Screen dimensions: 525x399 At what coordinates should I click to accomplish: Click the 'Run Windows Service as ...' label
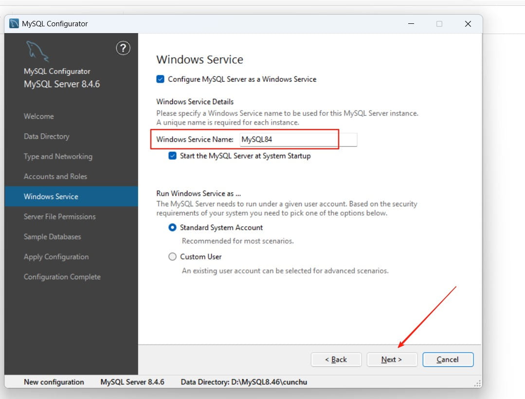(x=199, y=194)
